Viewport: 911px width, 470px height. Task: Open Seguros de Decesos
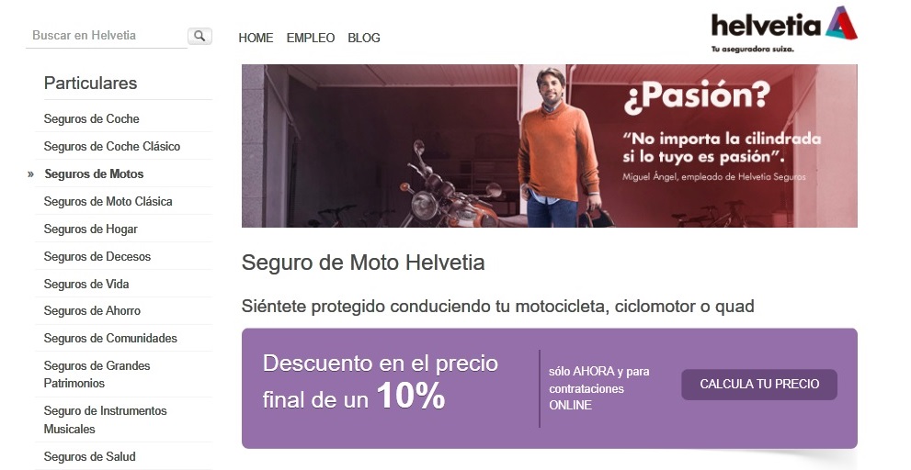coord(97,256)
